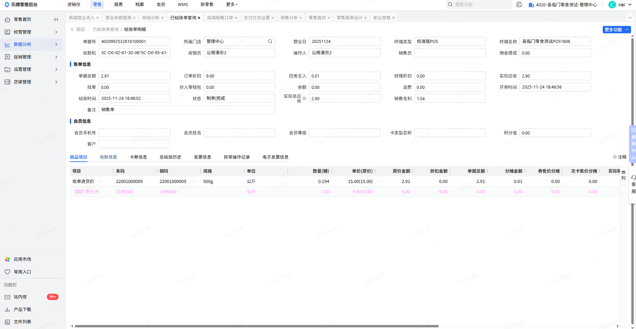This screenshot has width=636, height=329.
Task: Click the 返回 back link
Action: click(78, 29)
